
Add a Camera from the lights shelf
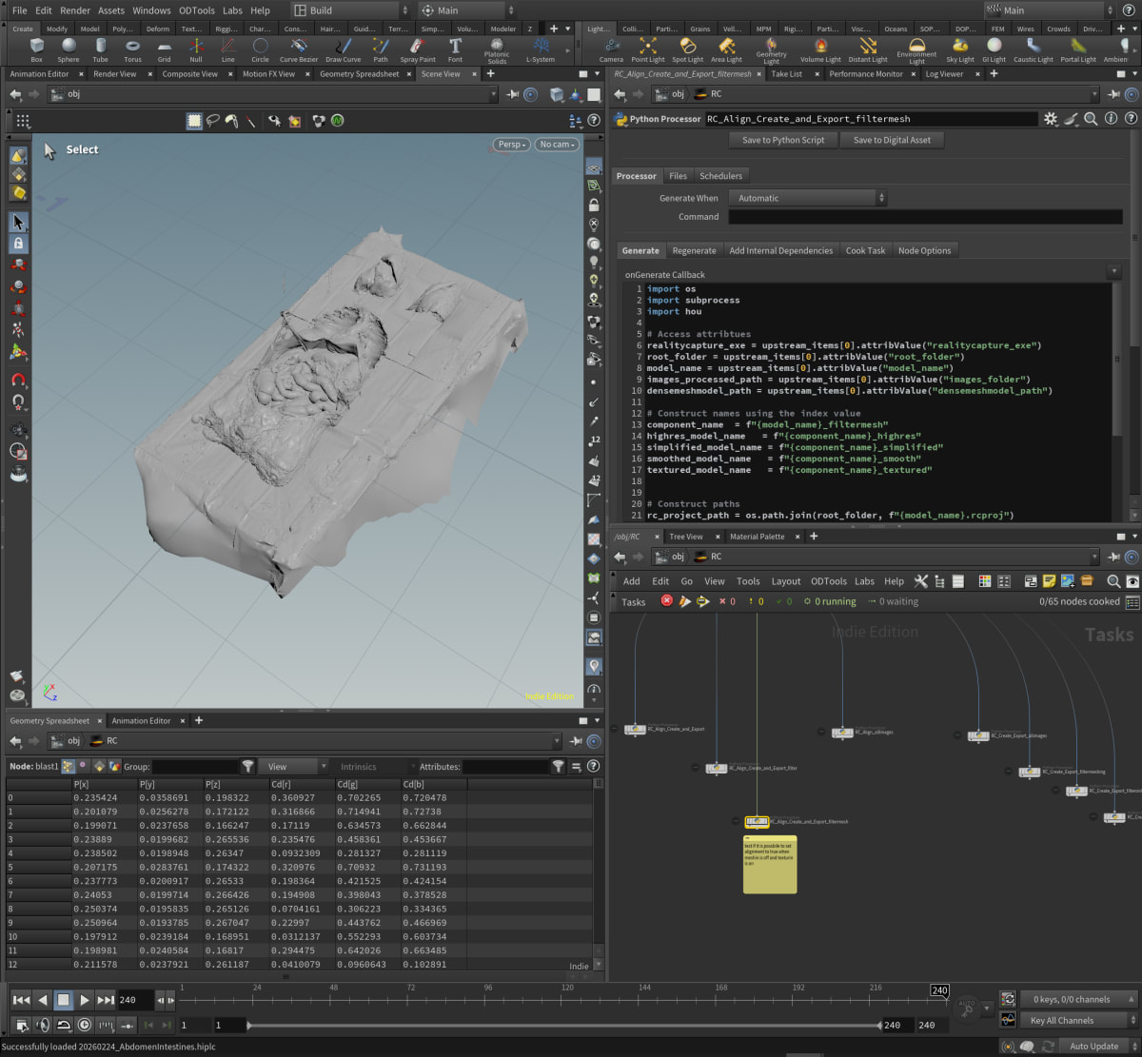(611, 49)
